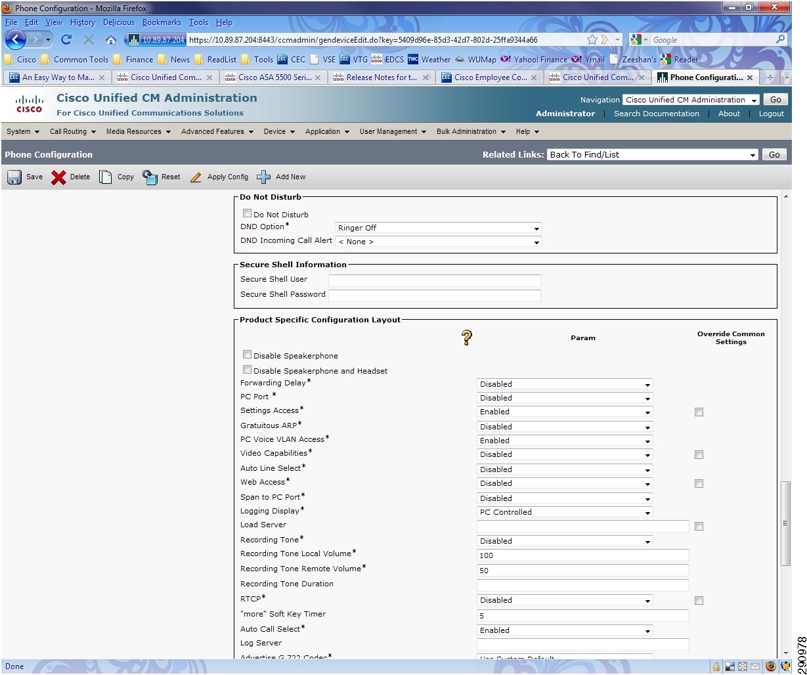Reload the page with the refresh icon

pos(66,39)
